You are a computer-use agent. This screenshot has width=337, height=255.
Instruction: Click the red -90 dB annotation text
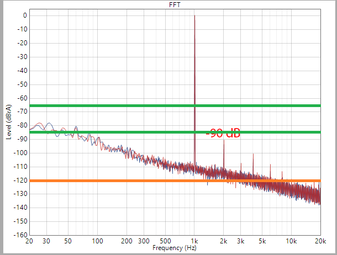click(x=223, y=134)
